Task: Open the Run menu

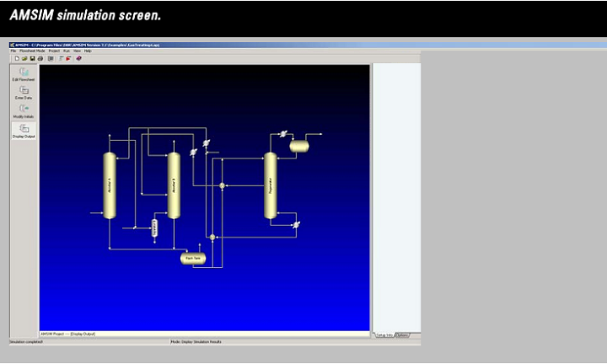Action: click(67, 51)
